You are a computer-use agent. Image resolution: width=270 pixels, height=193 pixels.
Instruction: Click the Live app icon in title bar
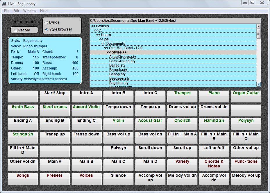point(4,3)
